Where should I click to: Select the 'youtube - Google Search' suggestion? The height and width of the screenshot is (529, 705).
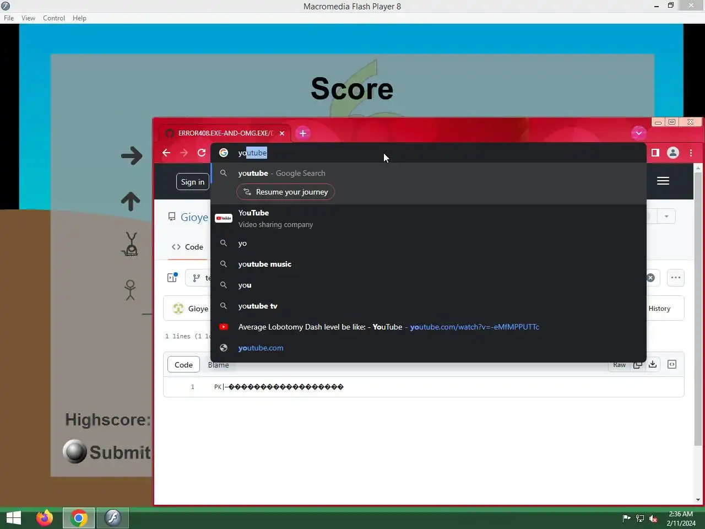tap(429, 173)
